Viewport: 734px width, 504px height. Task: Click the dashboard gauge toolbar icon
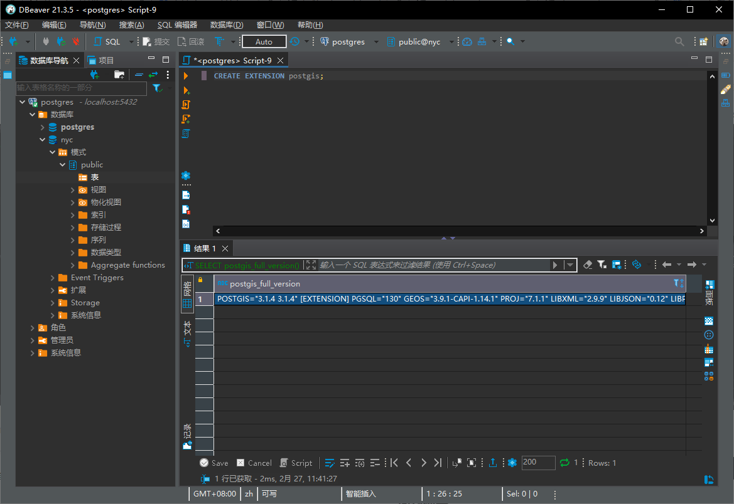pyautogui.click(x=467, y=41)
